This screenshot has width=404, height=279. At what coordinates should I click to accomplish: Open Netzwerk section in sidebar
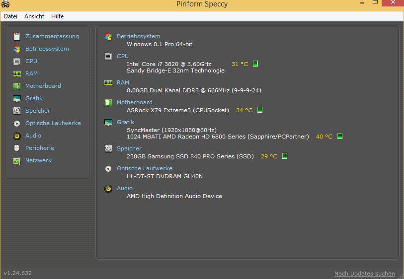(38, 160)
